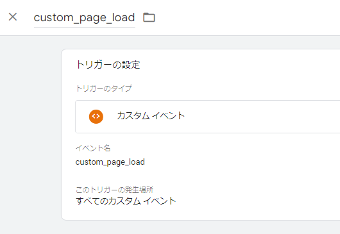This screenshot has width=340, height=234.
Task: Select the event name value custom_page_load
Action: point(110,162)
